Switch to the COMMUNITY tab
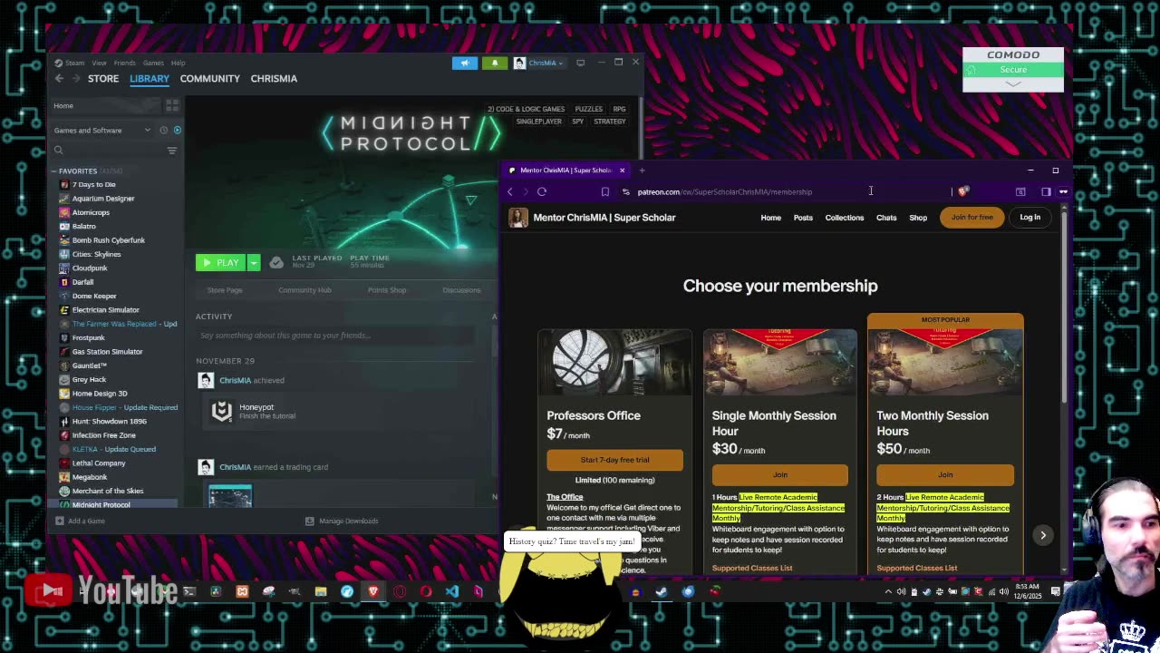This screenshot has width=1160, height=653. point(209,79)
